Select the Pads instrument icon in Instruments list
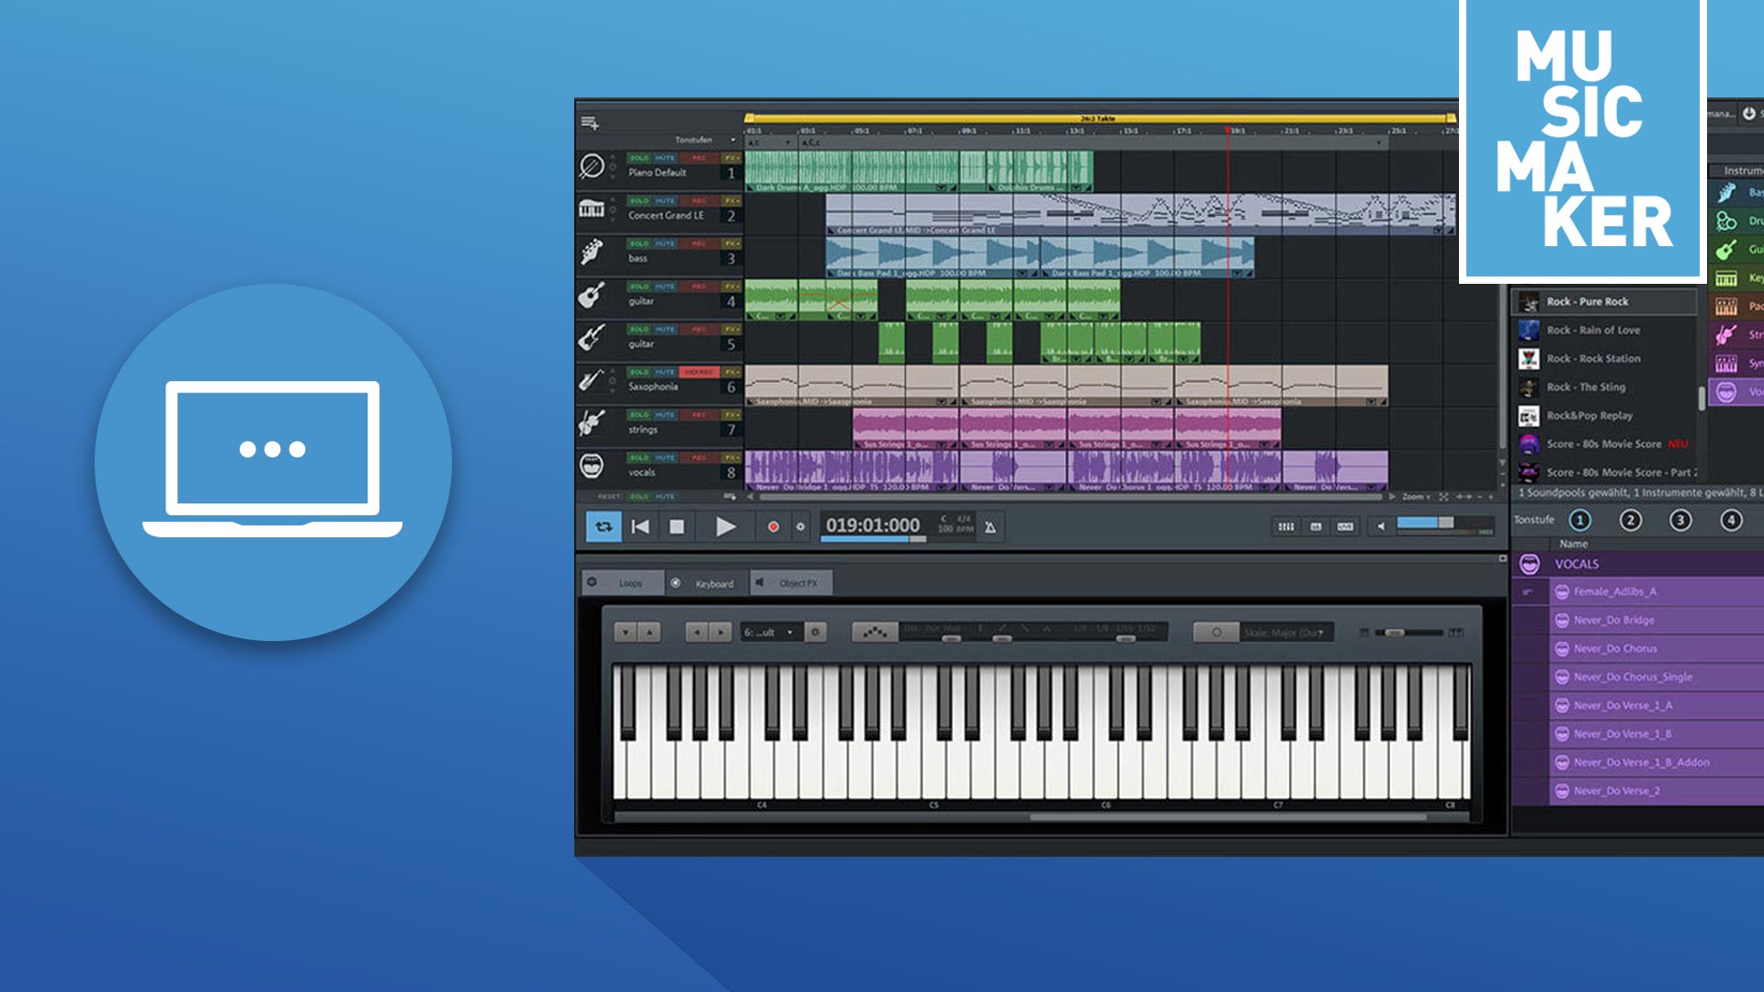Image resolution: width=1764 pixels, height=992 pixels. [x=1727, y=306]
